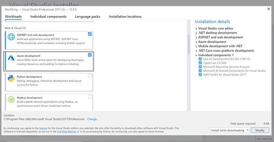This screenshot has height=142, width=274.
Task: Click the Change... location link
Action: [93, 119]
